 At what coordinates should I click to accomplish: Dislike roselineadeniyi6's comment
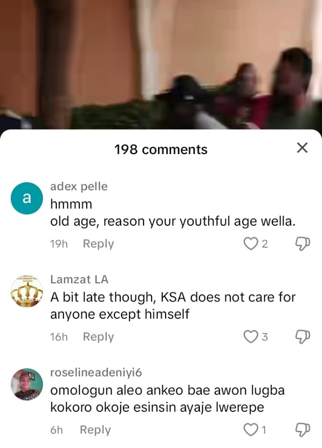(x=302, y=429)
